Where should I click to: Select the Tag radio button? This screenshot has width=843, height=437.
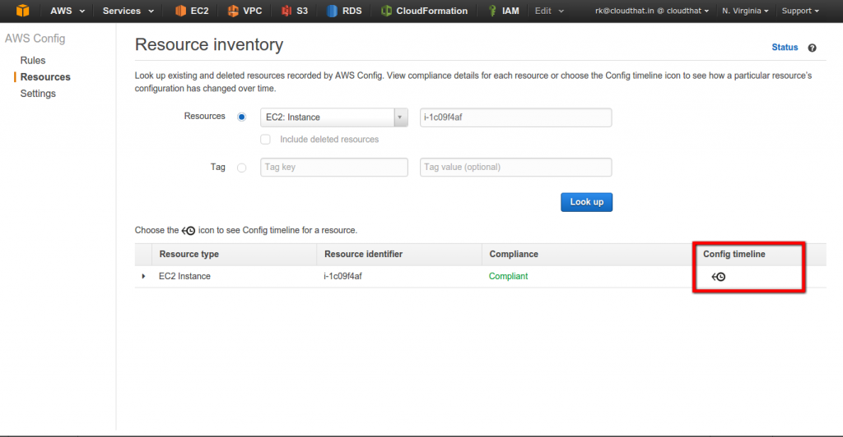(x=242, y=168)
